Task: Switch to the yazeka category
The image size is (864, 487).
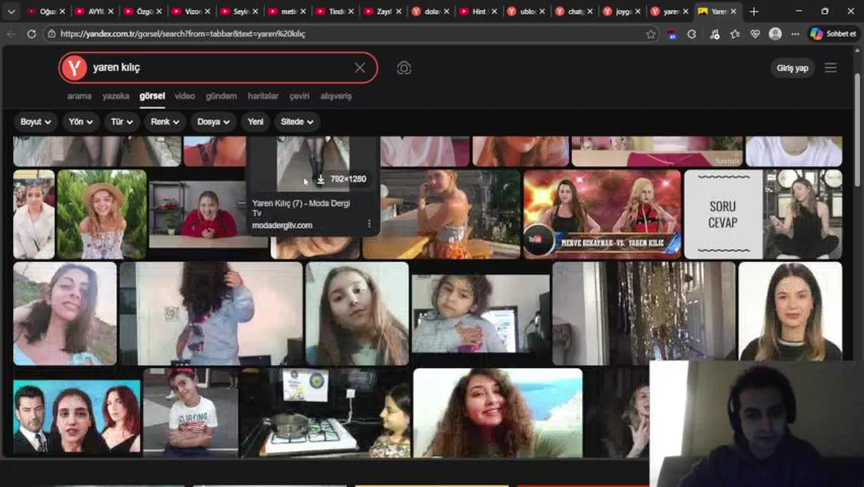Action: 116,96
